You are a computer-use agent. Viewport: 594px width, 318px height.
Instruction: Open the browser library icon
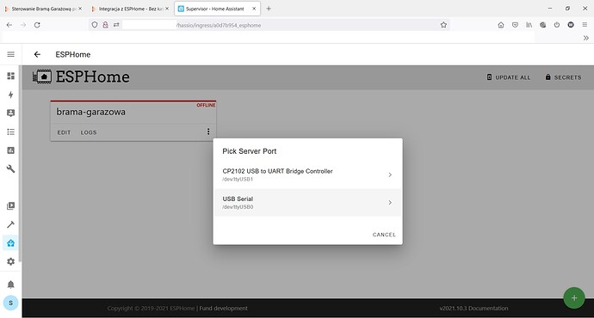point(529,25)
